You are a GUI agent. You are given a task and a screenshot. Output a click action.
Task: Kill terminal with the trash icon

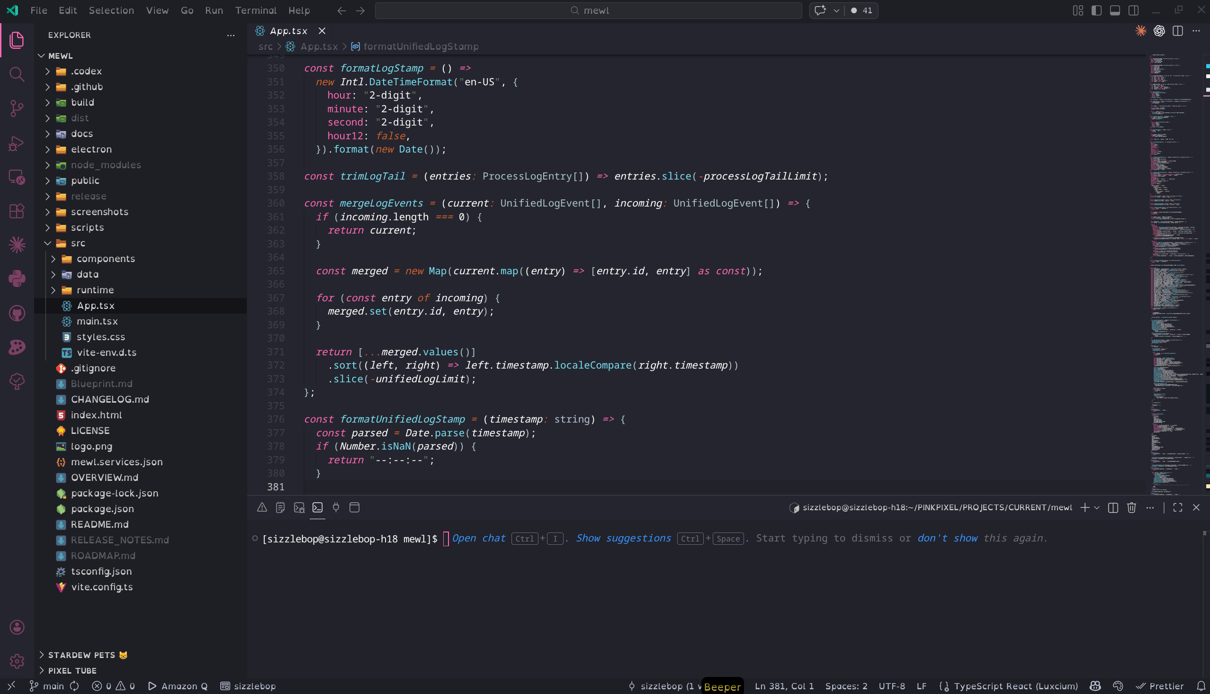[x=1131, y=508]
